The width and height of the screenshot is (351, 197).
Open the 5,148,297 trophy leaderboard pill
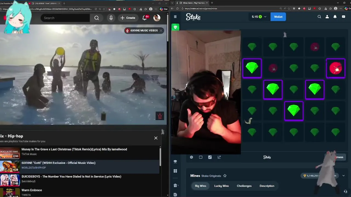click(x=319, y=176)
